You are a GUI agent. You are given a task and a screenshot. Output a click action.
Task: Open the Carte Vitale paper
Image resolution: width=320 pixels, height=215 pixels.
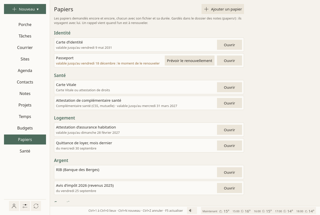tap(229, 87)
